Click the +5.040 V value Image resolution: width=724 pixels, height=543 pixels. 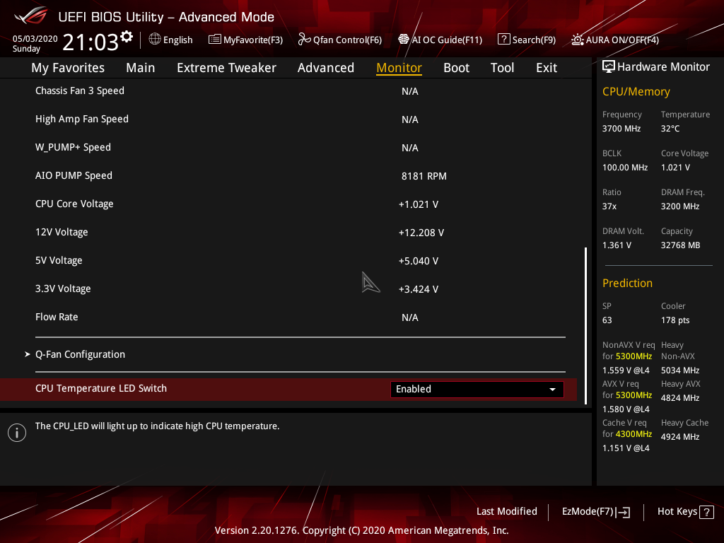coord(419,261)
